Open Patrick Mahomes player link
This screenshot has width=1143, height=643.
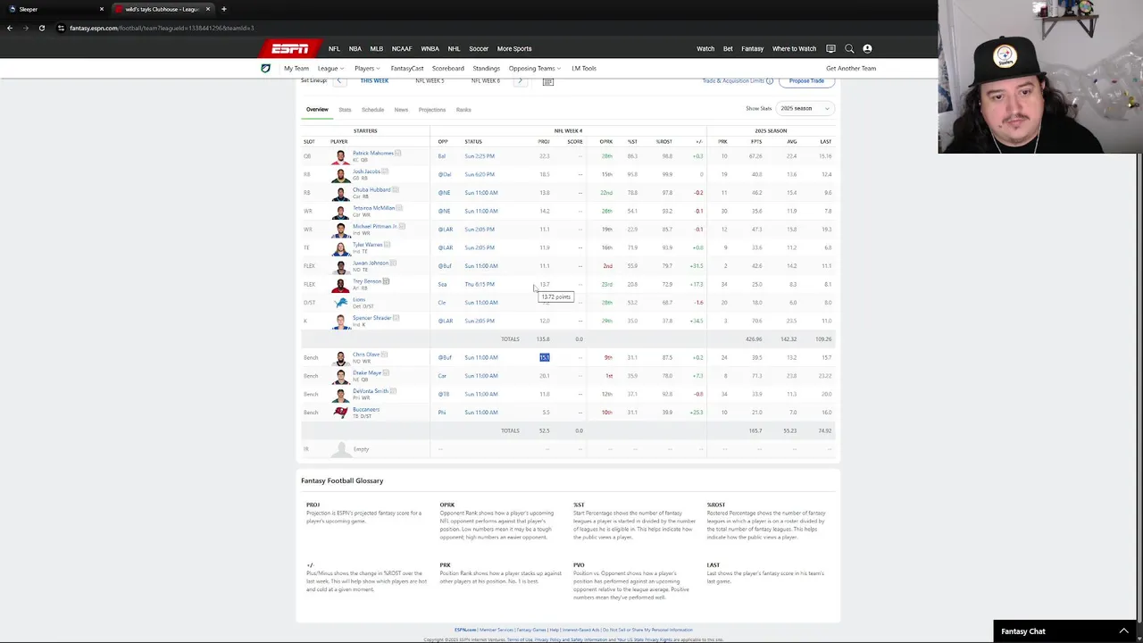pos(372,153)
